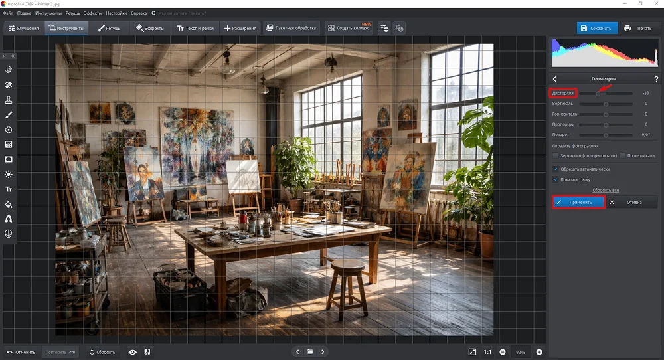Go to next photo arrow

323,352
